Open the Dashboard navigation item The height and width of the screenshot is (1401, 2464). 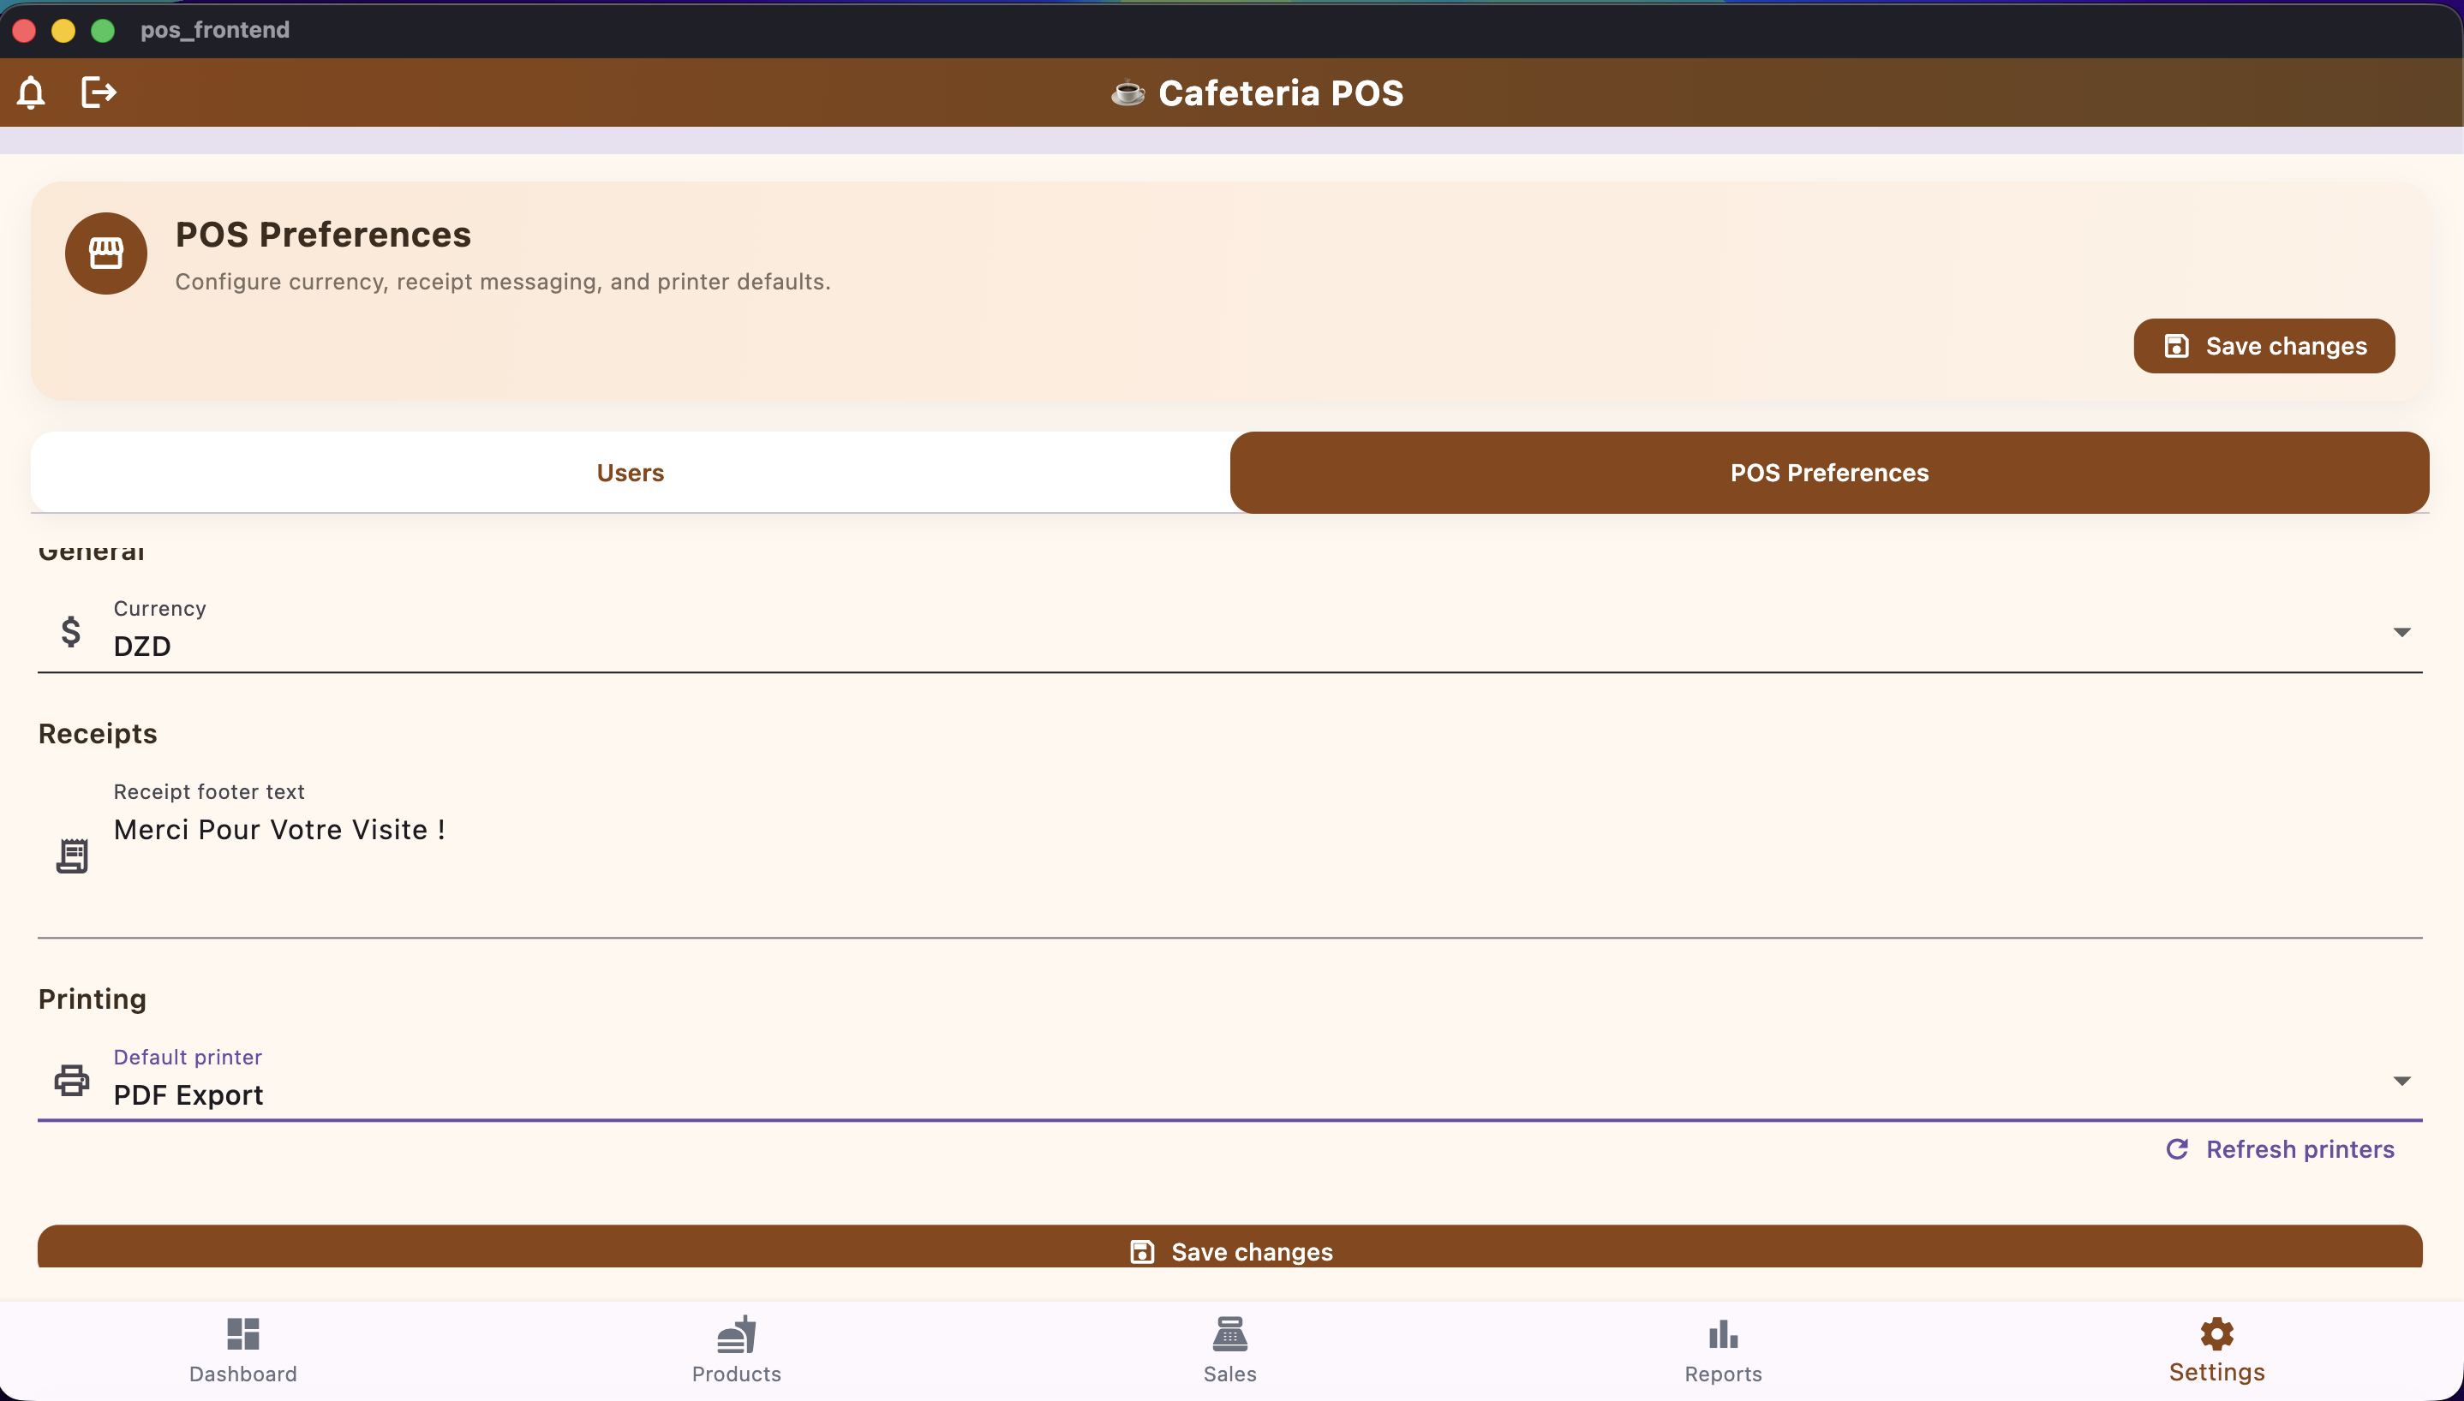pyautogui.click(x=243, y=1351)
